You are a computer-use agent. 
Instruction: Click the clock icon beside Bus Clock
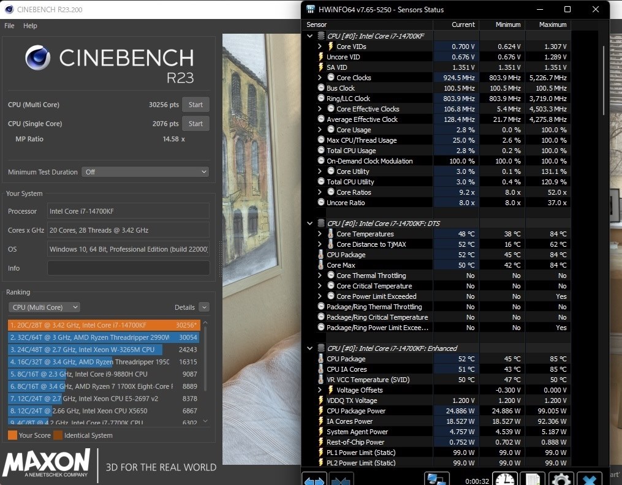click(321, 88)
